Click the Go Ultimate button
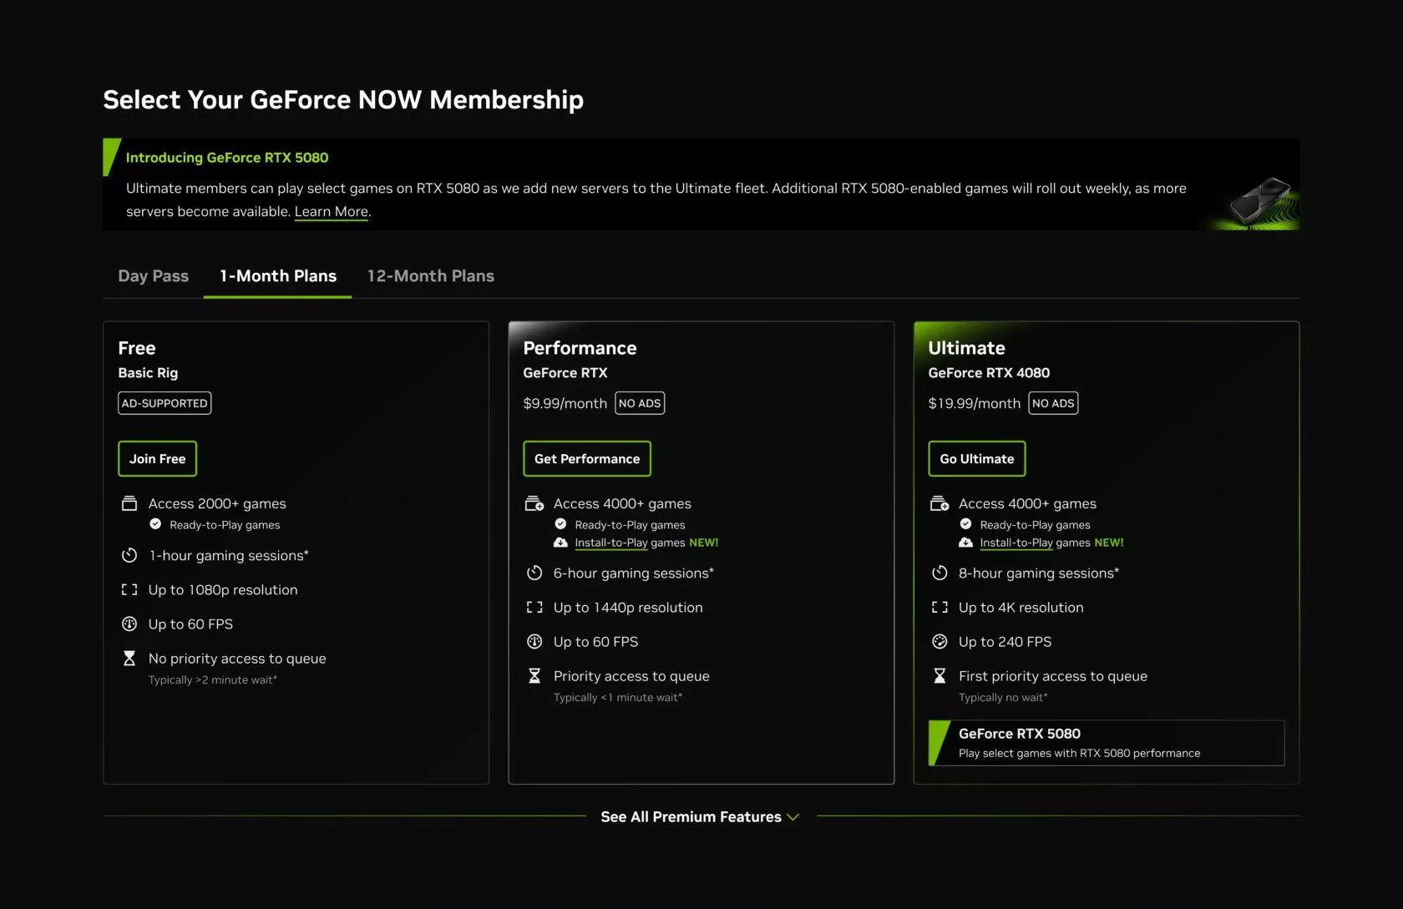 tap(977, 459)
